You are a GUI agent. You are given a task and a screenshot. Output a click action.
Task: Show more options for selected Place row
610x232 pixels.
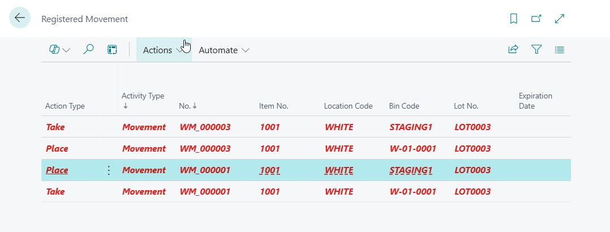pyautogui.click(x=109, y=170)
